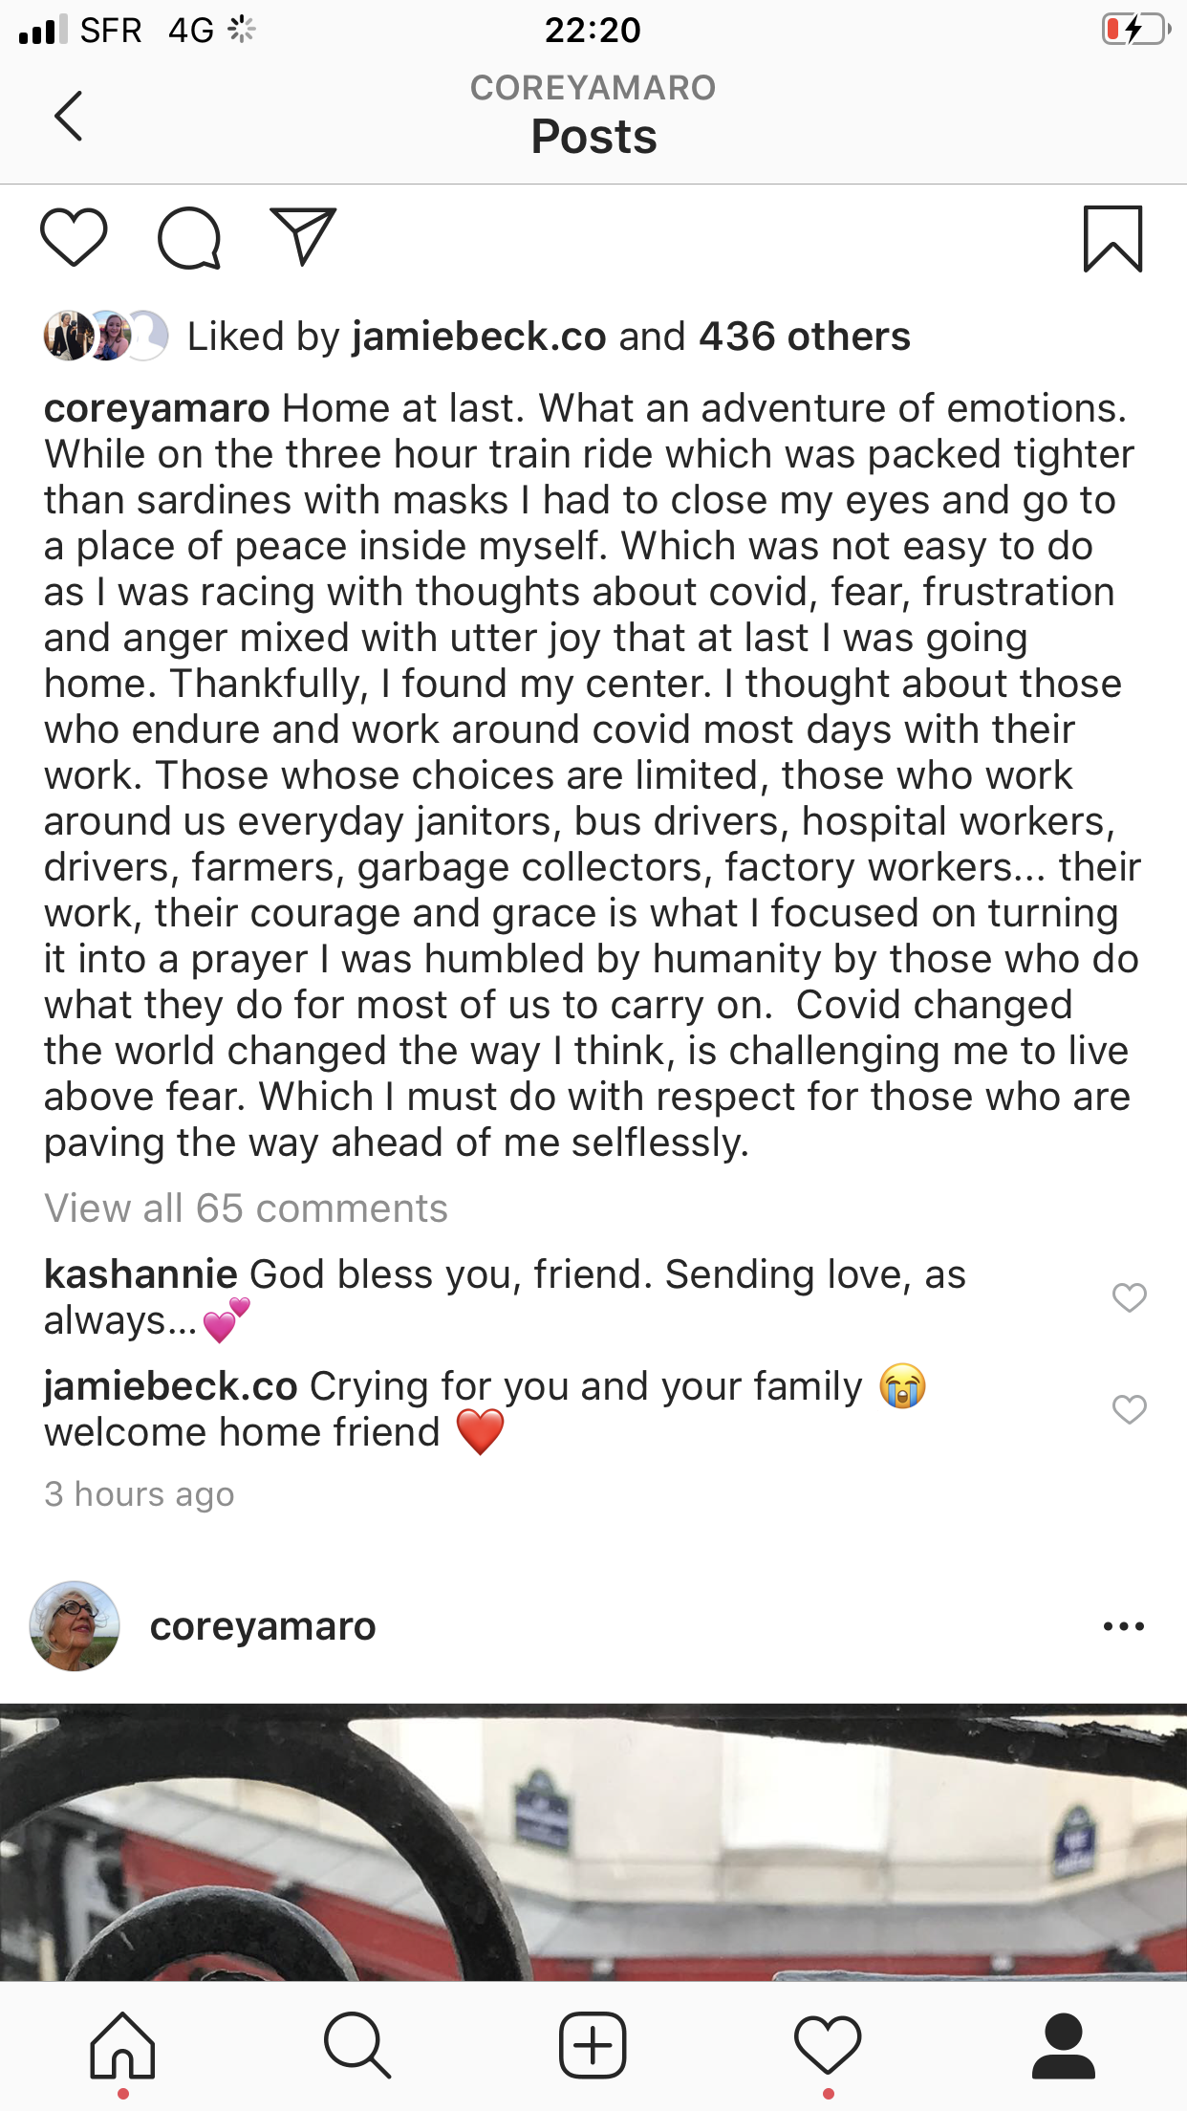Open comments with the speech bubble icon
1187x2111 pixels.
pyautogui.click(x=189, y=238)
